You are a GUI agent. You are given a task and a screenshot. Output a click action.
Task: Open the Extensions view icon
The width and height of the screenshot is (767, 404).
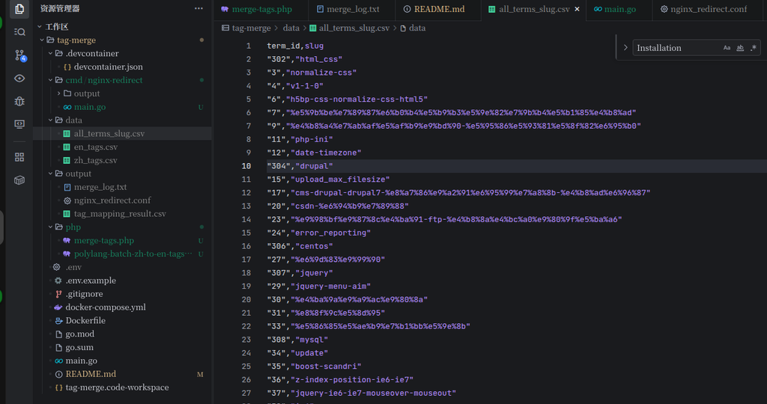[19, 157]
